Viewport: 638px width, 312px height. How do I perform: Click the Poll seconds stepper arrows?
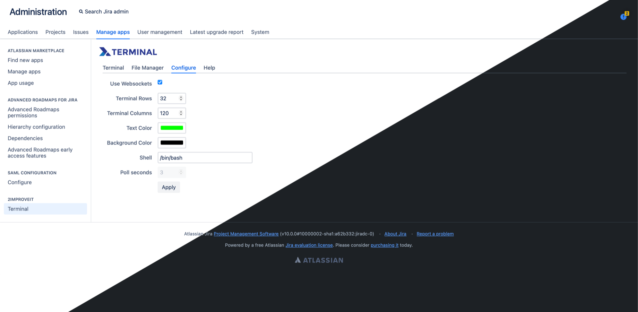coord(181,172)
